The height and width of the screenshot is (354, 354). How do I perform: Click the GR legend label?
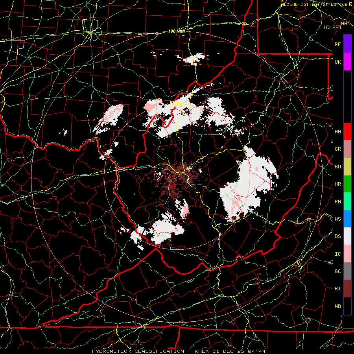[337, 149]
